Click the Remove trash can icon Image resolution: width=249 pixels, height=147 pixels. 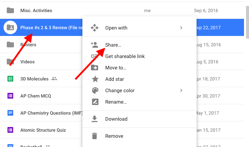click(95, 136)
